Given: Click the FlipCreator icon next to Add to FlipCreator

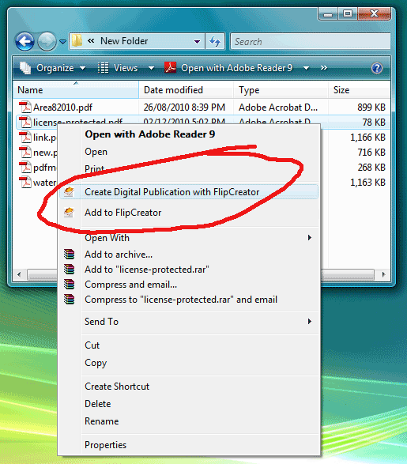Looking at the screenshot, I should point(70,212).
